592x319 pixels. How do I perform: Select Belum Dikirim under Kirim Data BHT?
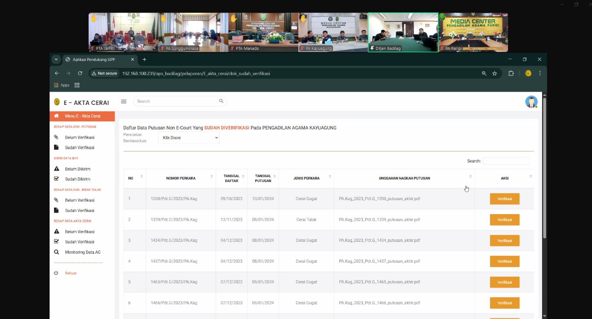77,169
